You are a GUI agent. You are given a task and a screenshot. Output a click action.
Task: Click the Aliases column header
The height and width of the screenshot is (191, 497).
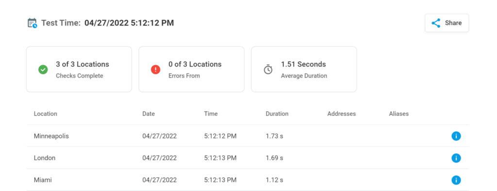(x=399, y=114)
